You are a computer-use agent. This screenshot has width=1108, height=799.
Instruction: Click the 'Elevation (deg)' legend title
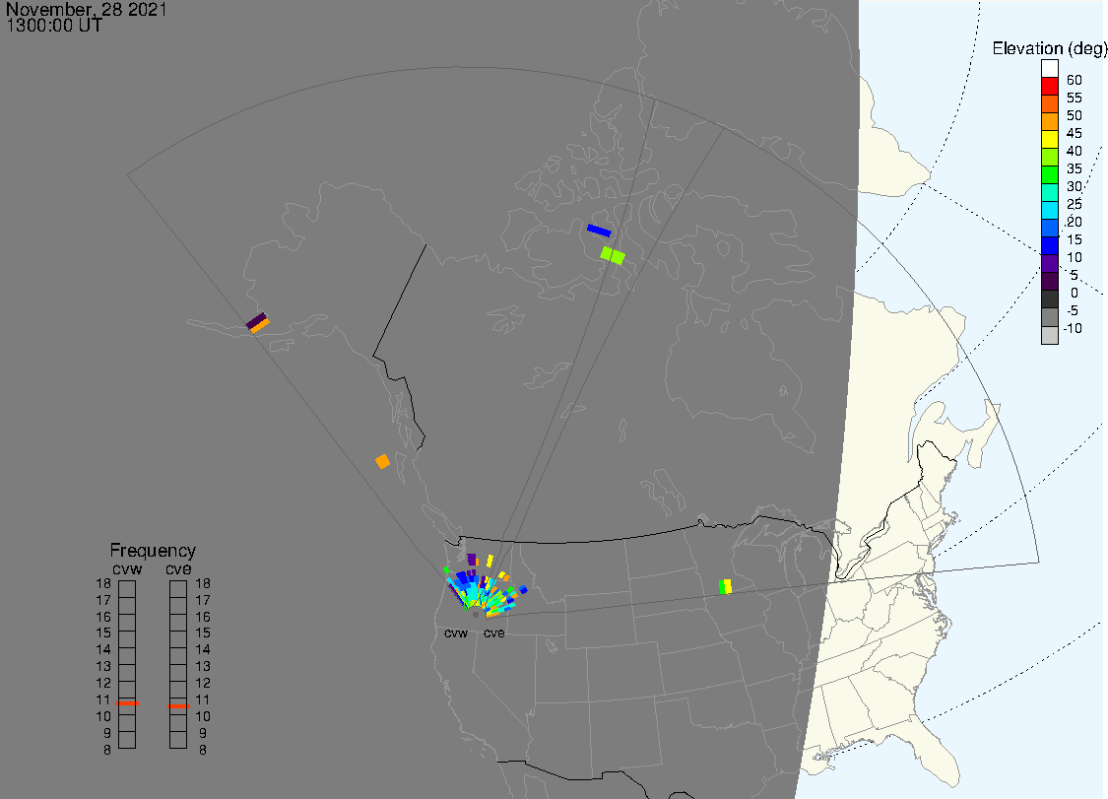pos(1049,48)
